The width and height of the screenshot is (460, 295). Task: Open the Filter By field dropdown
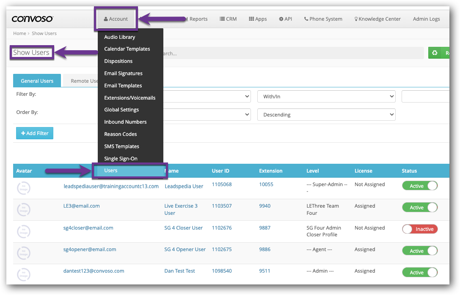click(207, 97)
